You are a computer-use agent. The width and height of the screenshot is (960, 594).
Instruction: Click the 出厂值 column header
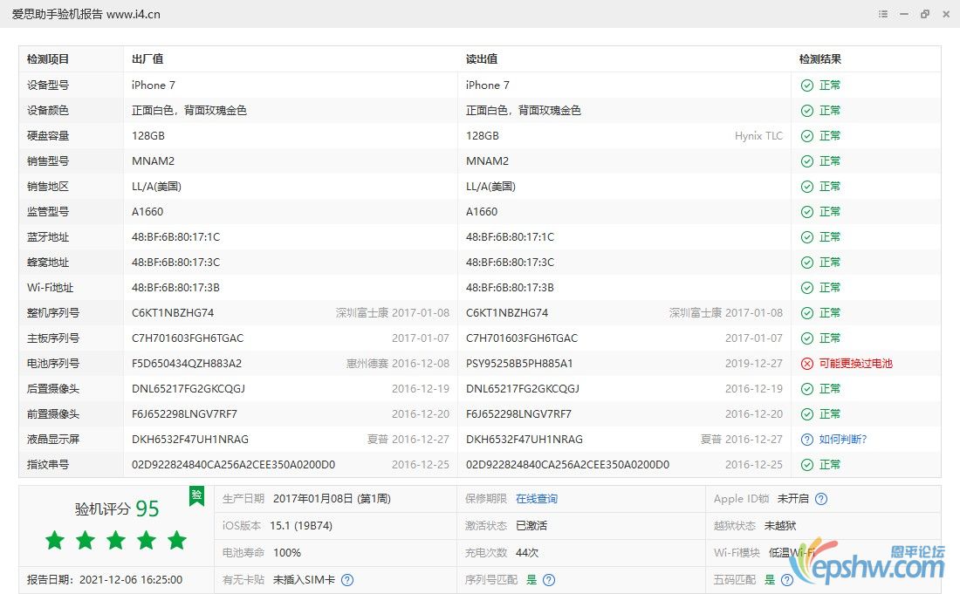pyautogui.click(x=147, y=59)
